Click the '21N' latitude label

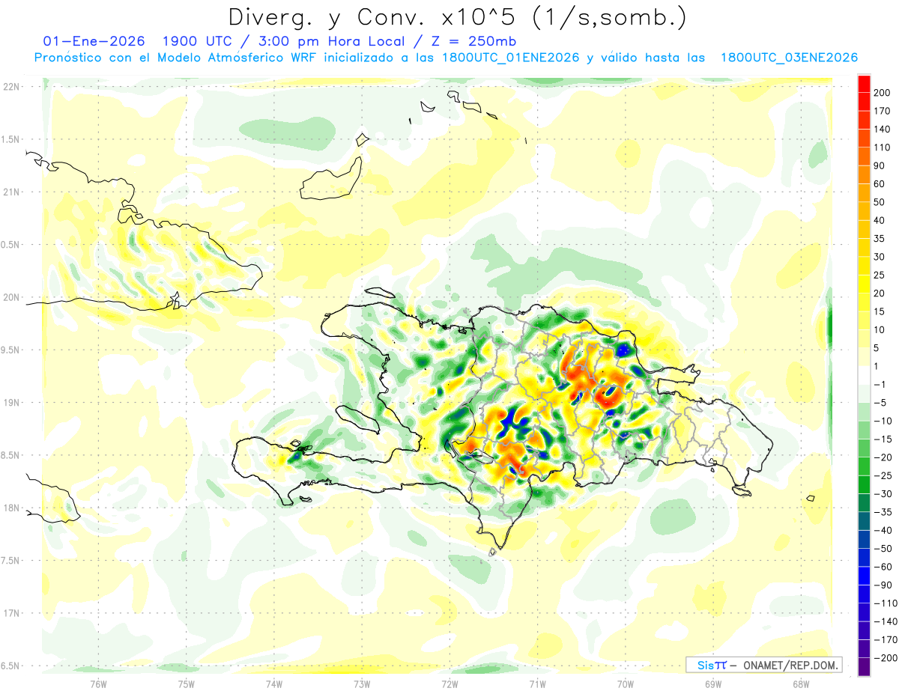(10, 192)
